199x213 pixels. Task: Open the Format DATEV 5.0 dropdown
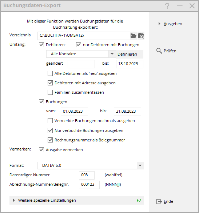coord(140,165)
